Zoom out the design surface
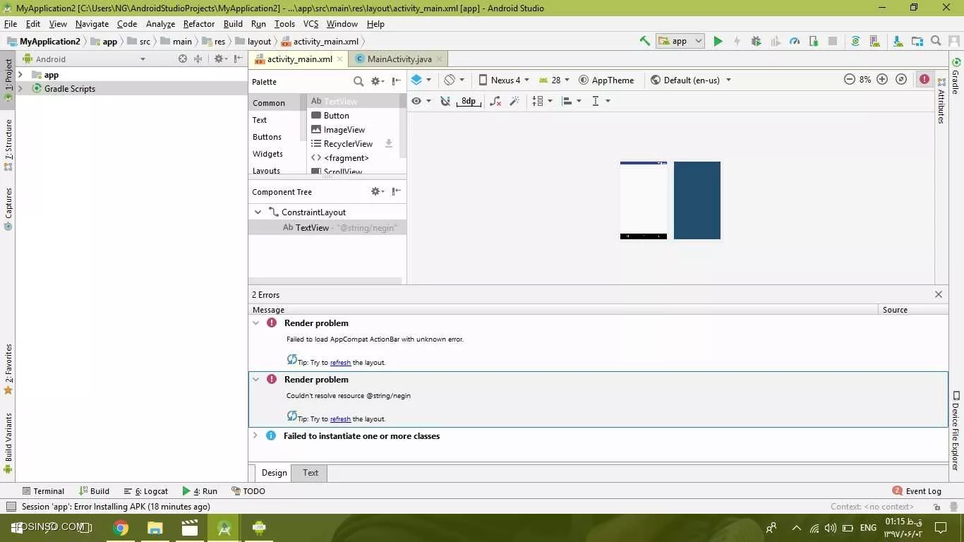 (850, 80)
